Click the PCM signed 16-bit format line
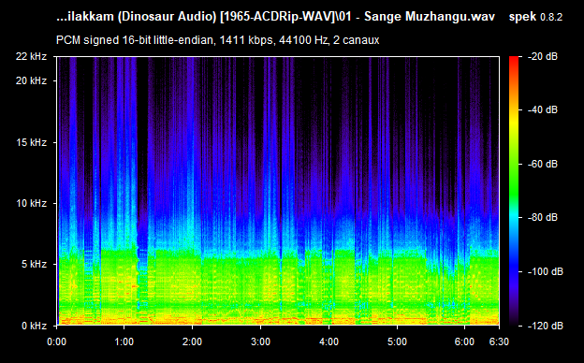 point(217,40)
